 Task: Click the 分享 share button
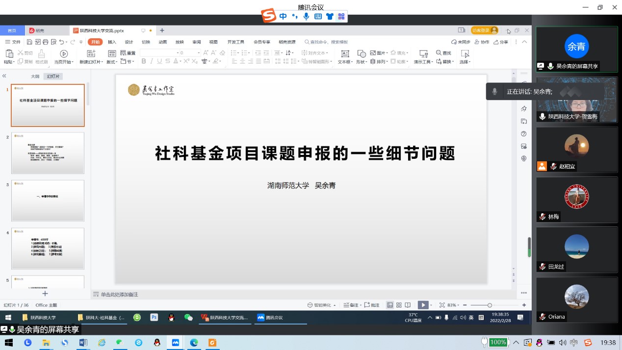(x=501, y=42)
